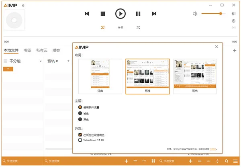The width and height of the screenshot is (241, 167).
Task: Choose the 经典 layout thumbnail
Action: 100,76
